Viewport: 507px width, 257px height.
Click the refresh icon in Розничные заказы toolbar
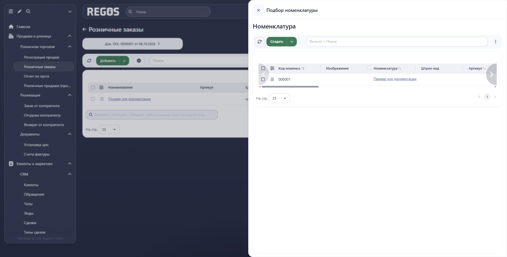point(89,61)
